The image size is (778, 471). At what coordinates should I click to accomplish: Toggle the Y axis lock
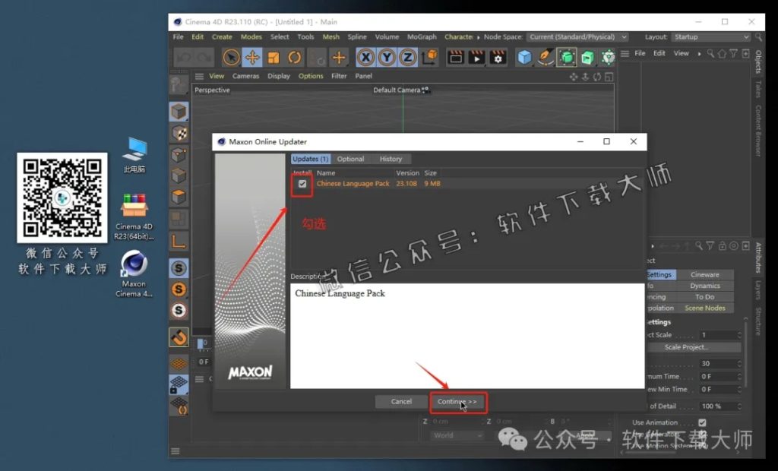pyautogui.click(x=387, y=57)
